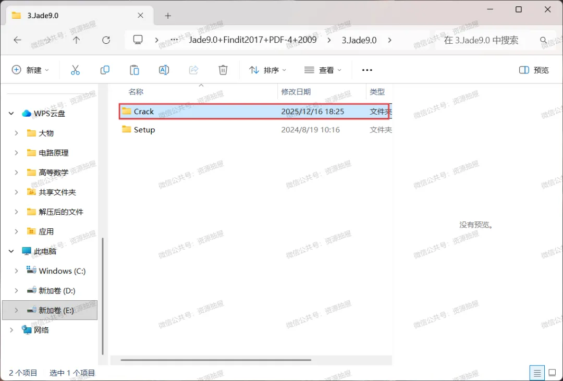Toggle the 预览 preview pane

pos(534,70)
